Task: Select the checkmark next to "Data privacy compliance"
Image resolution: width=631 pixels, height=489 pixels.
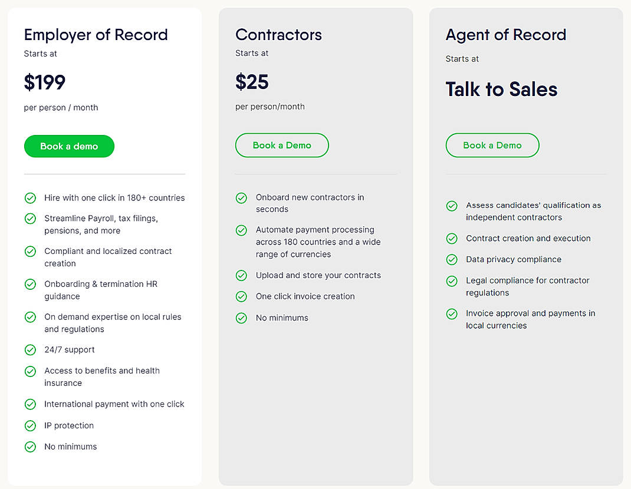Action: pos(452,260)
